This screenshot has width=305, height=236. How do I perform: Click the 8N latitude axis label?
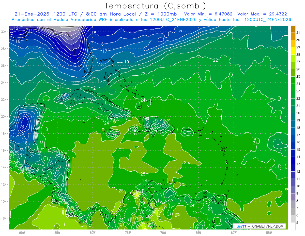pyautogui.click(x=5, y=218)
